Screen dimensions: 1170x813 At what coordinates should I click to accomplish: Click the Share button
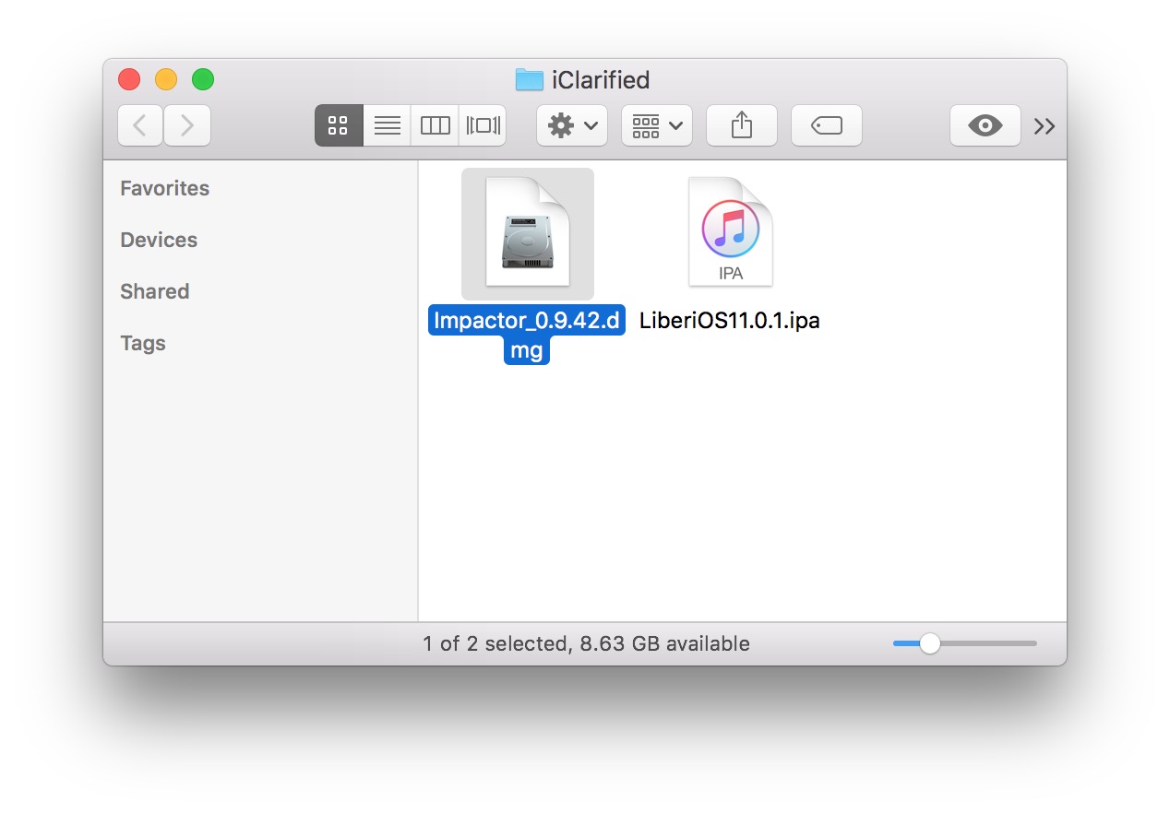(742, 125)
